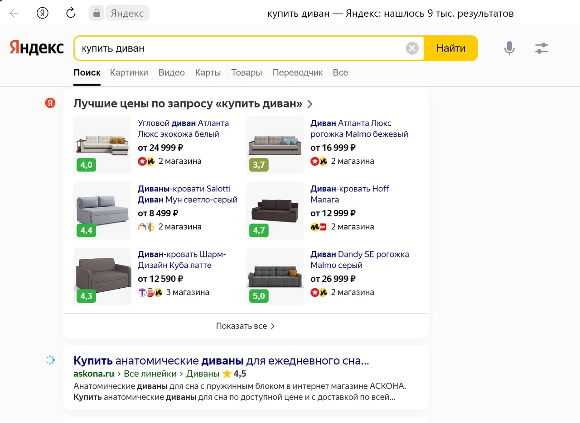The height and width of the screenshot is (423, 580).
Task: Click the 4,0 rating badge
Action: pos(86,165)
